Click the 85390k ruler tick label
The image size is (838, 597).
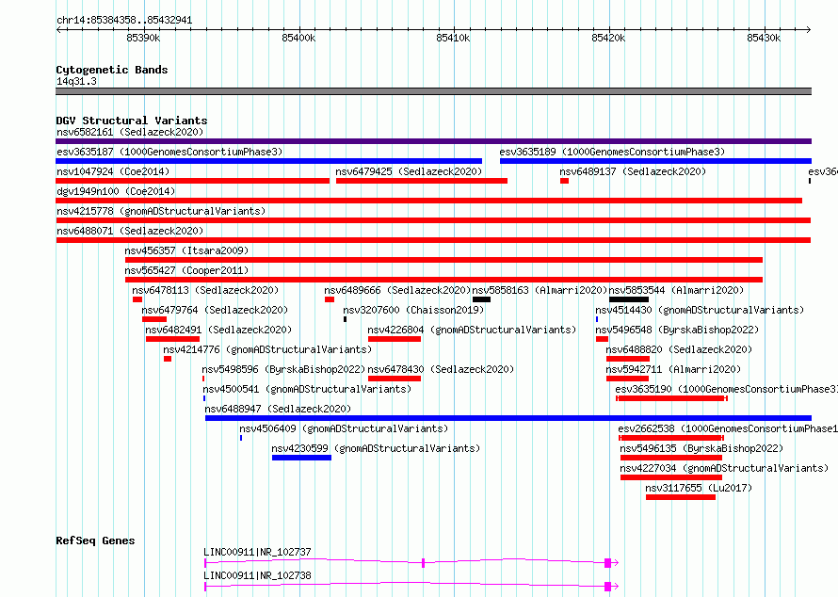(143, 38)
